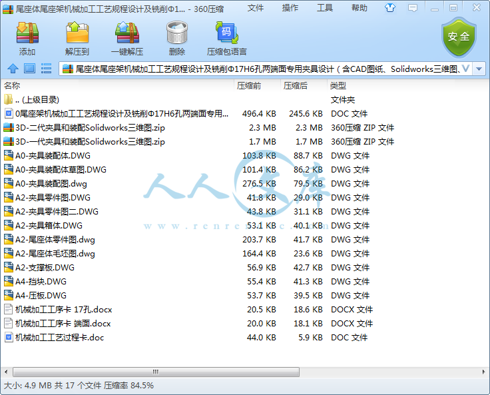
Task: Click the icon of A2-支撑板.DWG
Action: (x=9, y=267)
